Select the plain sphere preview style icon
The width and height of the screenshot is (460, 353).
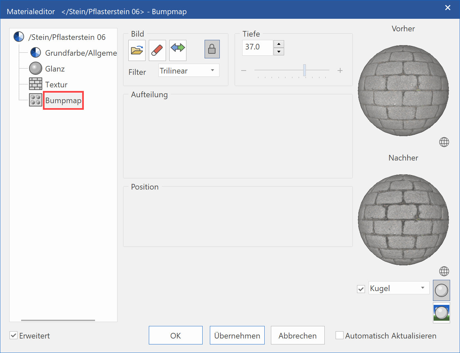pos(441,290)
